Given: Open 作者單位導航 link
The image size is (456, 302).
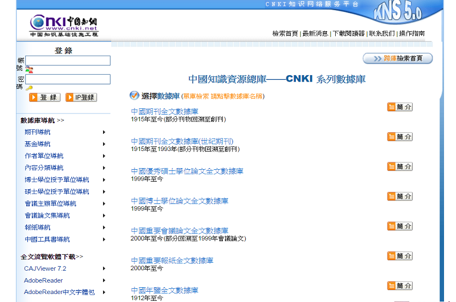Looking at the screenshot, I should 44,156.
